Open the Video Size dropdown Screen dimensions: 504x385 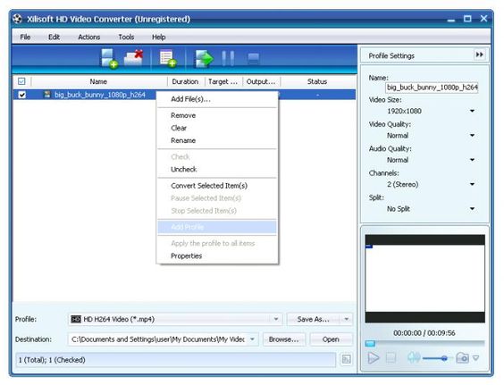pos(472,111)
